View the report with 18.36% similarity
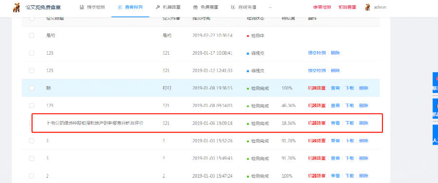The height and width of the screenshot is (183, 438). [x=335, y=123]
